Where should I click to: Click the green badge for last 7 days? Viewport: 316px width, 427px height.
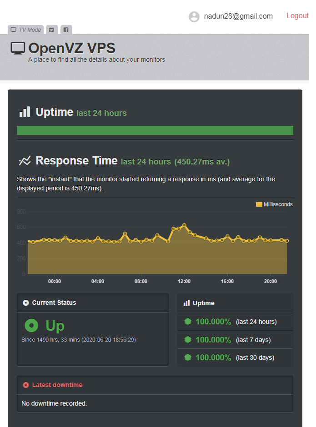click(187, 340)
